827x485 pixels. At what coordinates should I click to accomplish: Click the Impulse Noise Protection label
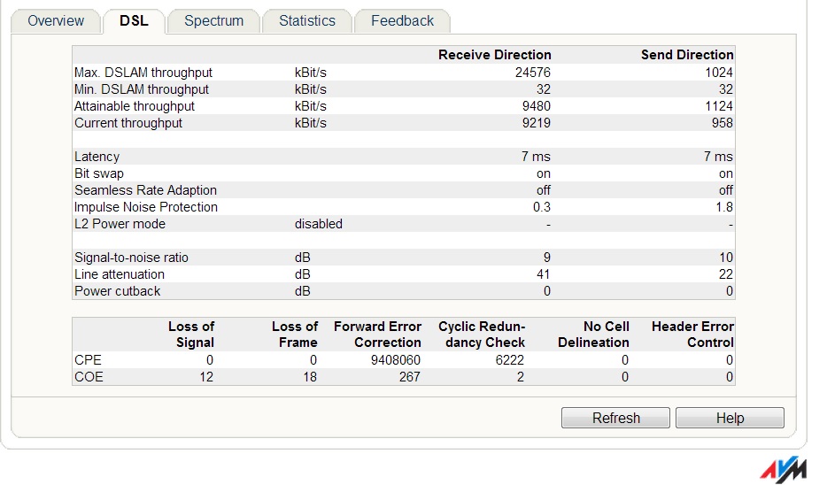click(146, 207)
